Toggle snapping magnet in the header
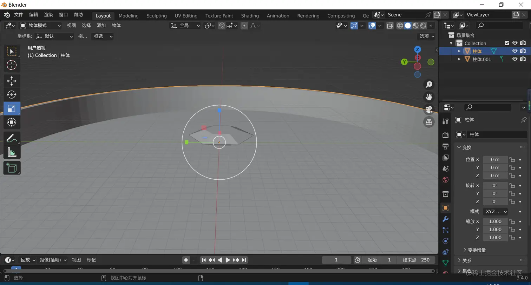The height and width of the screenshot is (285, 531). coord(222,25)
